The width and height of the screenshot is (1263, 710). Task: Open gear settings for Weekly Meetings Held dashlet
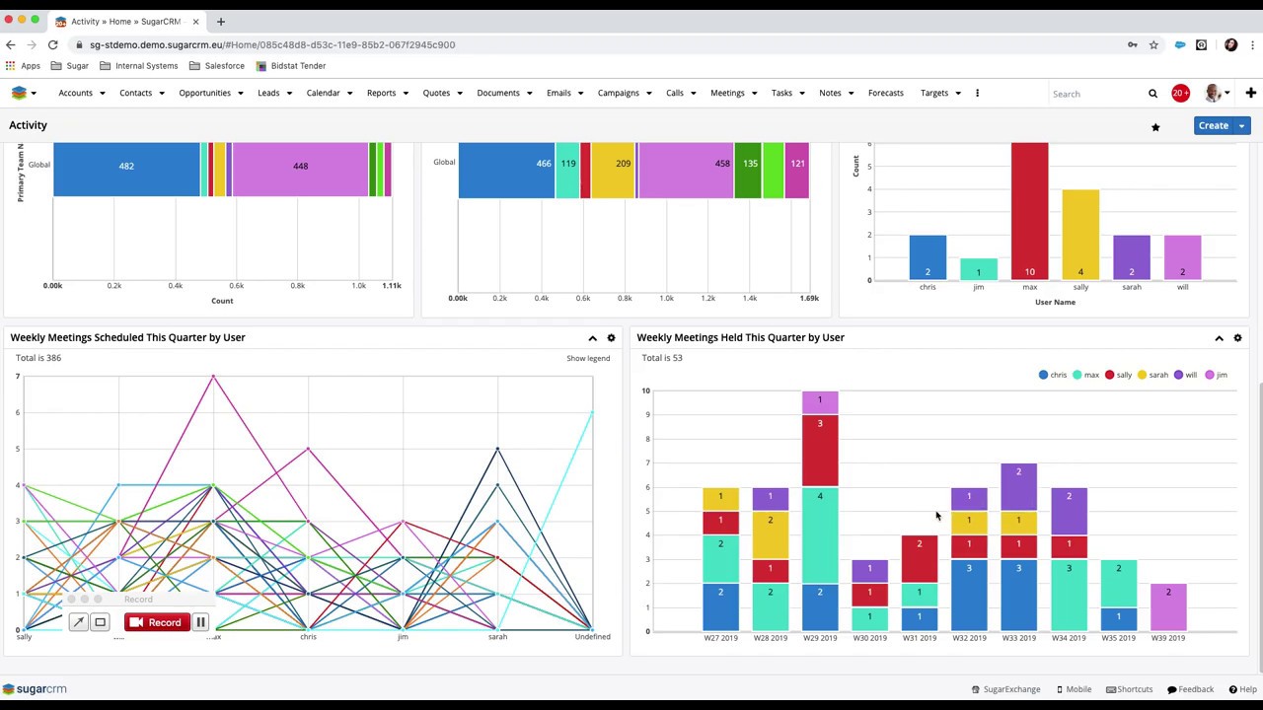tap(1237, 338)
